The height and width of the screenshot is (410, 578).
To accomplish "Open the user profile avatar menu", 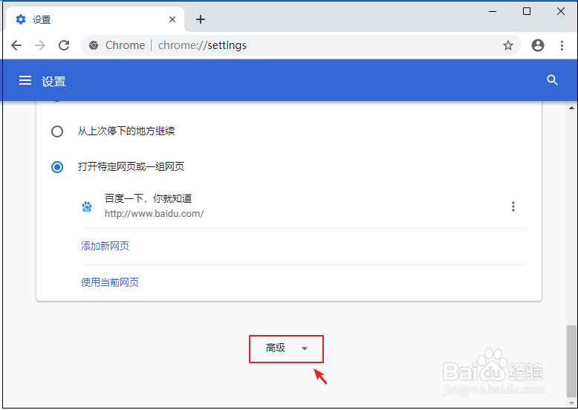I will [x=537, y=45].
